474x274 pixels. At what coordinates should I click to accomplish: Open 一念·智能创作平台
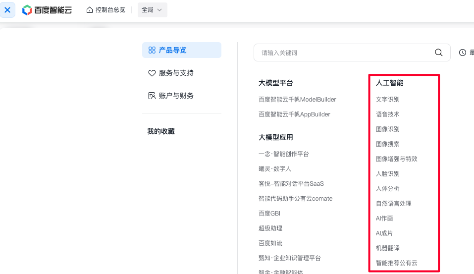[x=283, y=154]
